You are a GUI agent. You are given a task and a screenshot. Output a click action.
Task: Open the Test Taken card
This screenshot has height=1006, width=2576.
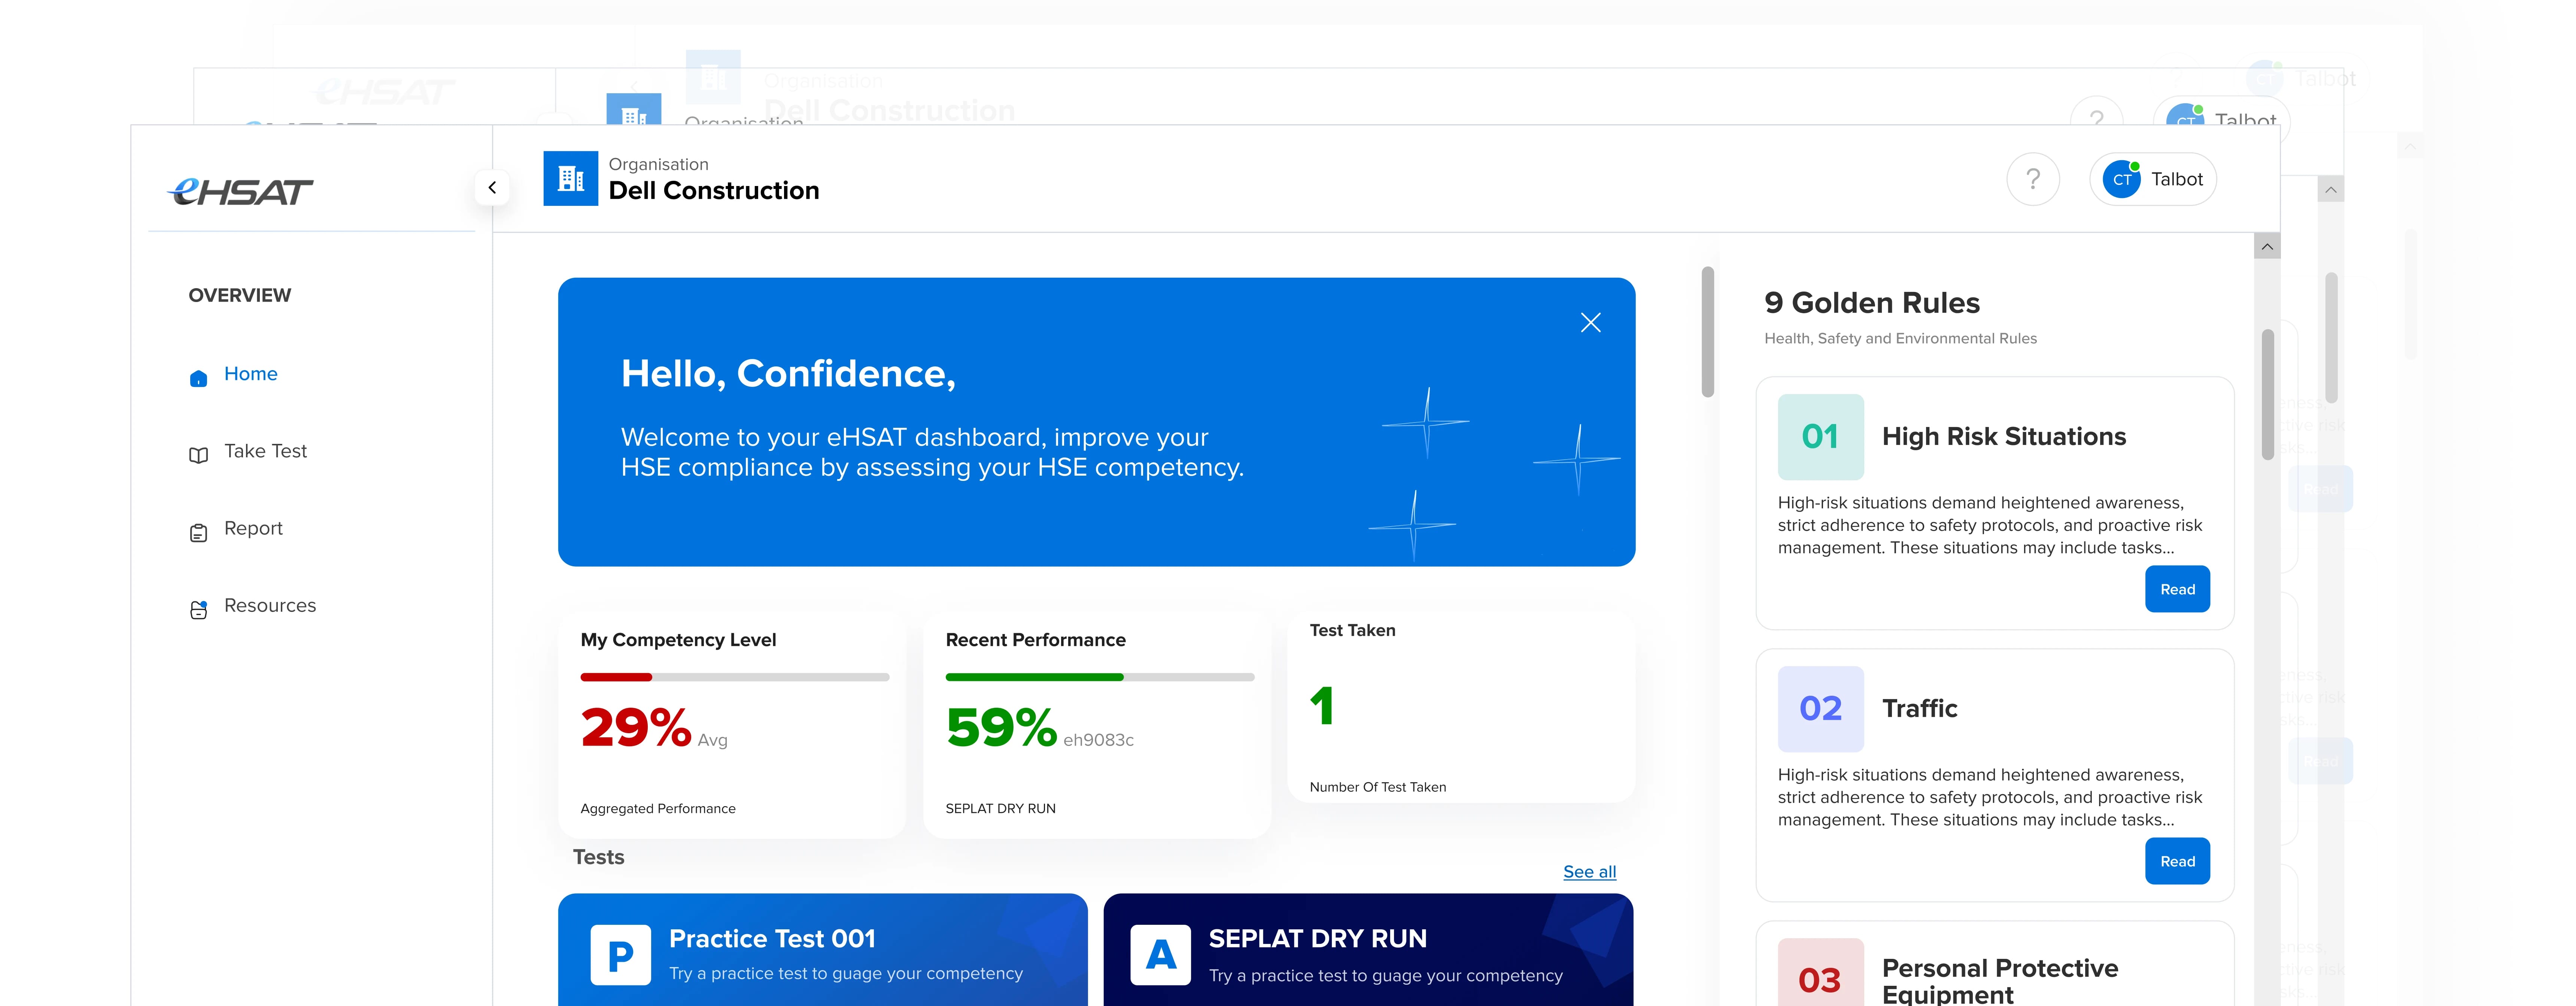pos(1461,706)
